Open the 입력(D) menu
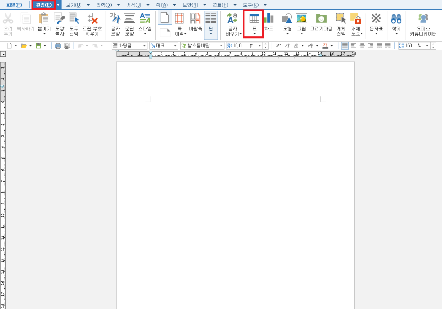This screenshot has height=309, width=442. click(x=104, y=5)
